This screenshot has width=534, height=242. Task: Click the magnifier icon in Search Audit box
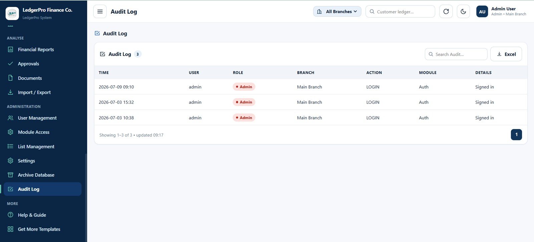(431, 54)
